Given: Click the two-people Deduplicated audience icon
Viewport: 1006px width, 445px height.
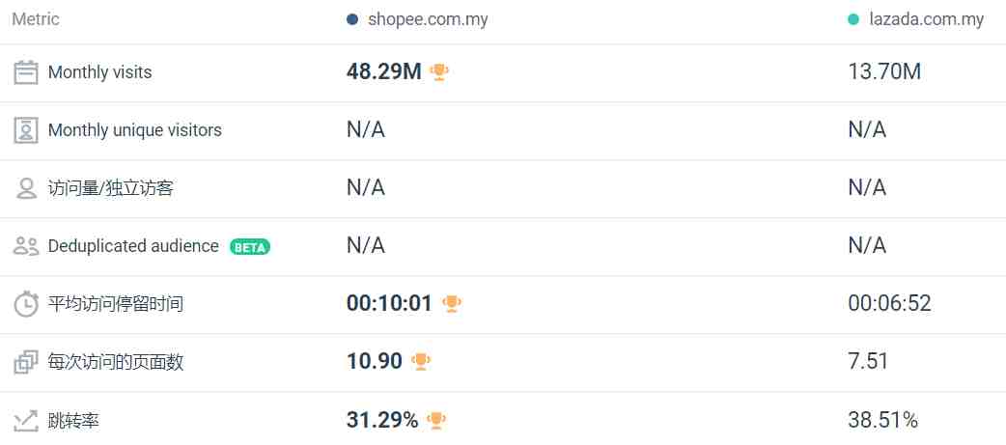Looking at the screenshot, I should click(26, 246).
